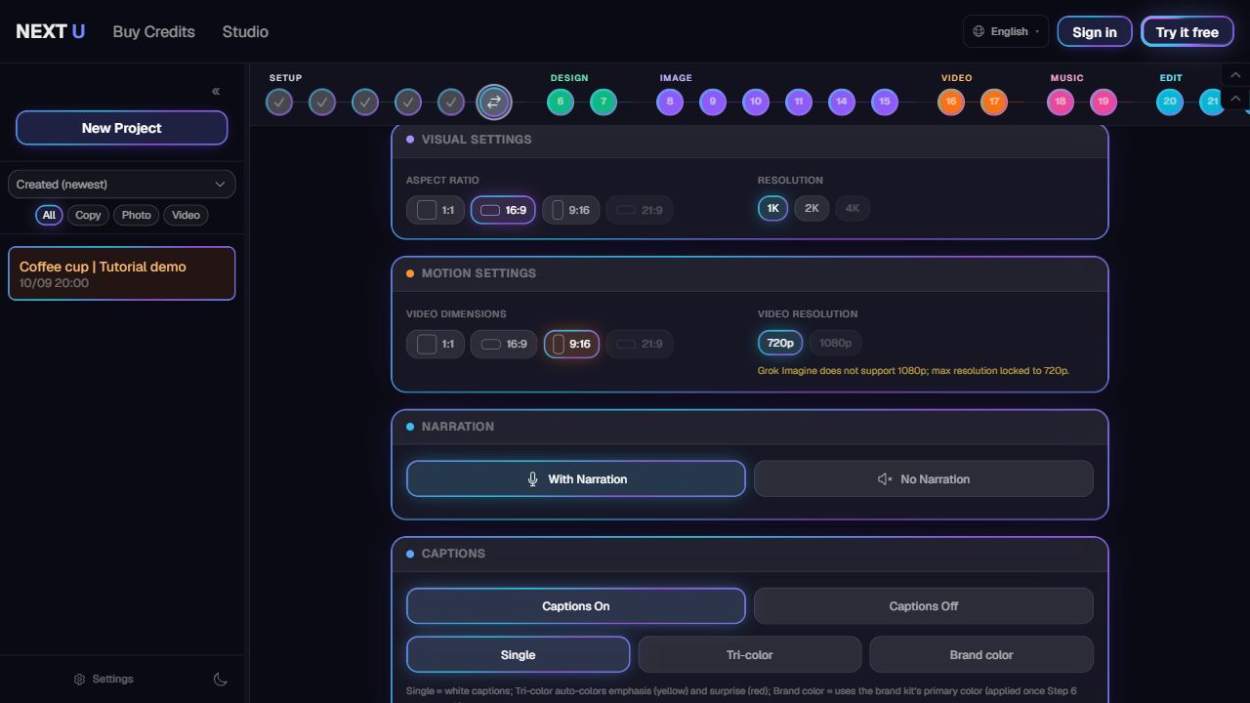The image size is (1250, 703).
Task: Open Studio from top navigation
Action: [245, 31]
